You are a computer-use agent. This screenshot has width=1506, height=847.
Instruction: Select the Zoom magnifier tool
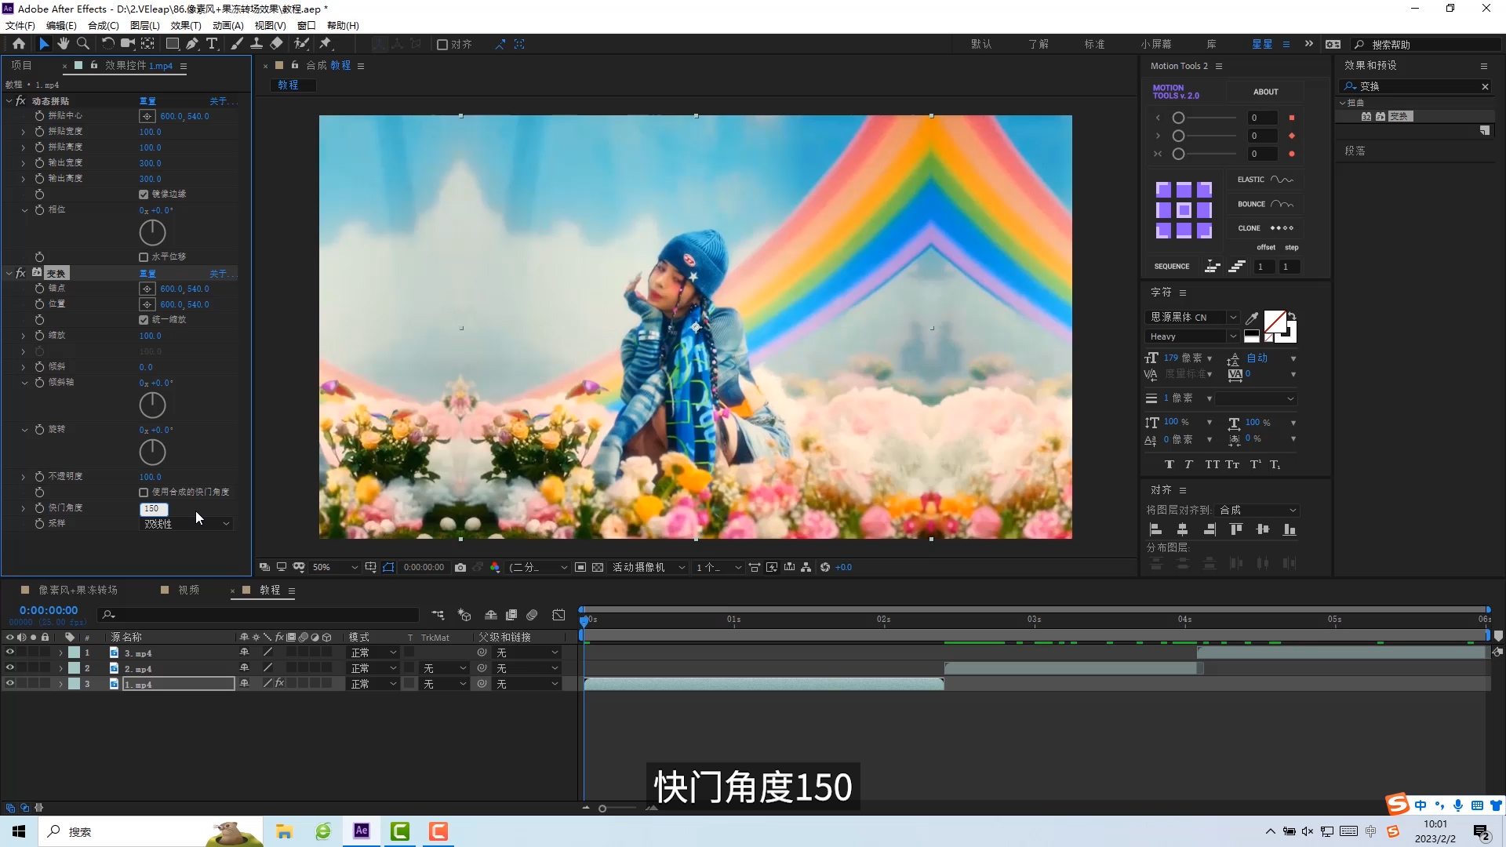pos(82,44)
